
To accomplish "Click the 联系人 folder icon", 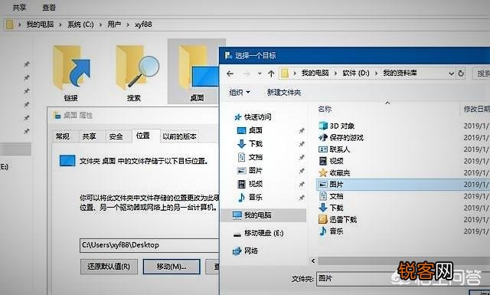I will pos(323,149).
